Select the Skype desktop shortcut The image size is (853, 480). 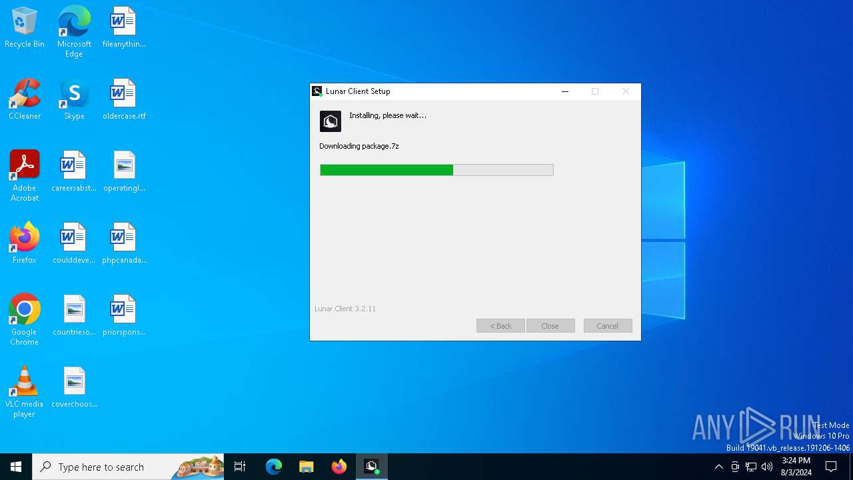click(x=74, y=100)
